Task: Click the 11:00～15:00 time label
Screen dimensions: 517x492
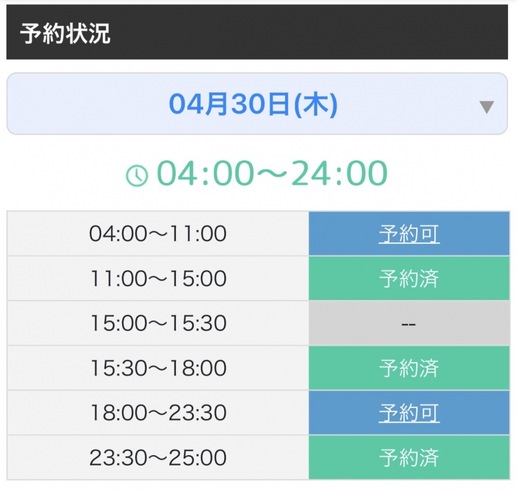Action: 157,278
